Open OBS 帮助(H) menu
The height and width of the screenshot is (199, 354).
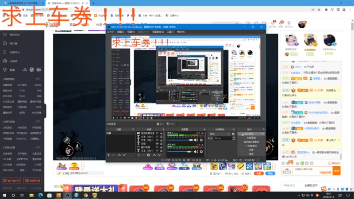coord(181,32)
